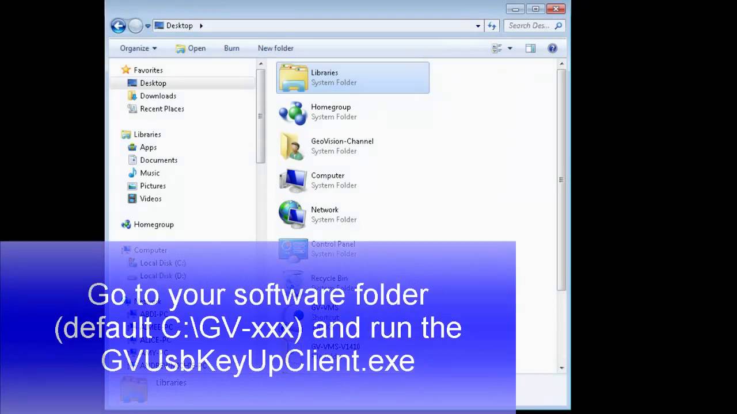Image resolution: width=737 pixels, height=414 pixels.
Task: Open the Help button
Action: [552, 48]
